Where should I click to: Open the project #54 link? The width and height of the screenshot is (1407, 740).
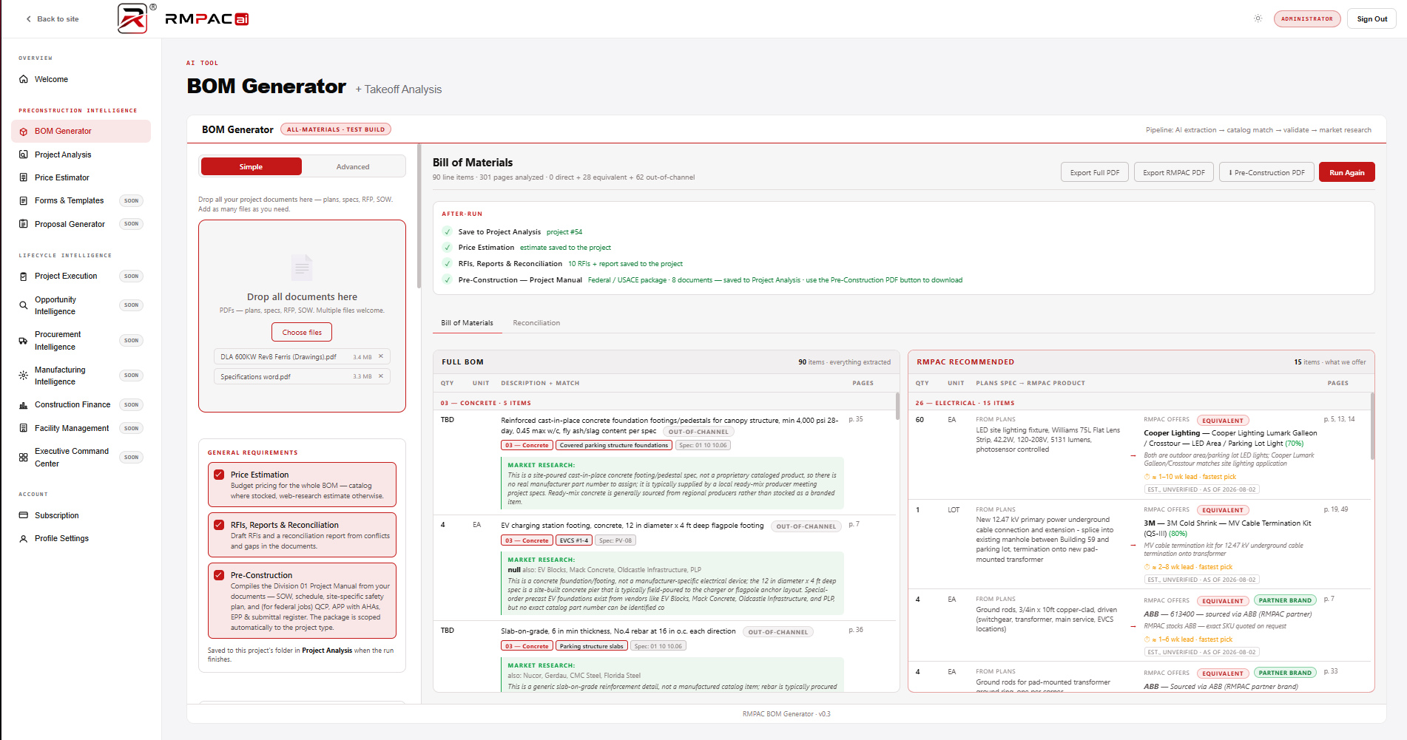pyautogui.click(x=564, y=232)
